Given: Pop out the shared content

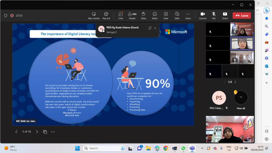Looking at the screenshot, I should click(x=106, y=16).
